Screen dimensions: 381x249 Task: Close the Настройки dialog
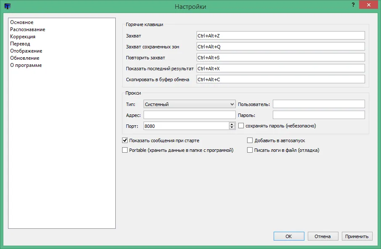coord(368,5)
